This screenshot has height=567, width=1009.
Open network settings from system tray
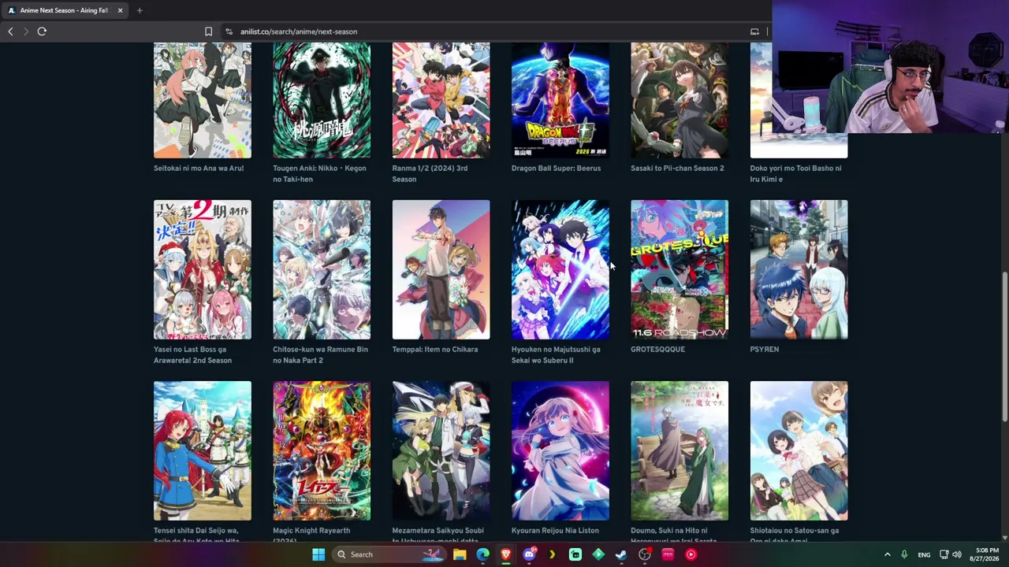[x=944, y=554]
